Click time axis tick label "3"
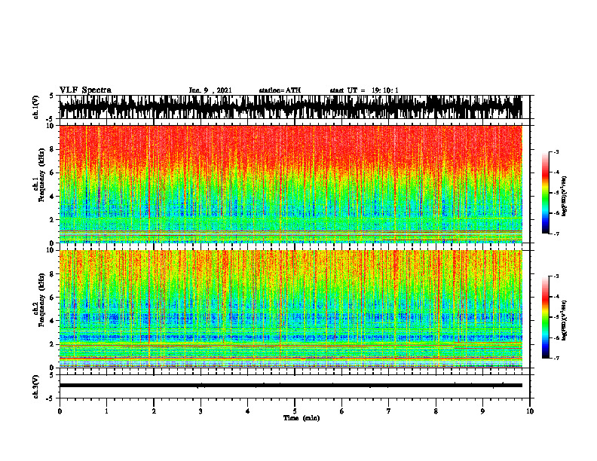 (x=201, y=411)
